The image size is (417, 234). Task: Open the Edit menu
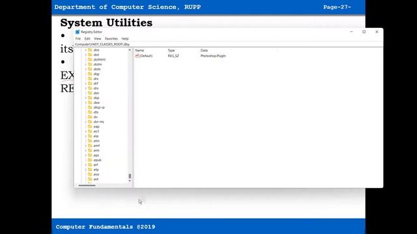pos(87,39)
